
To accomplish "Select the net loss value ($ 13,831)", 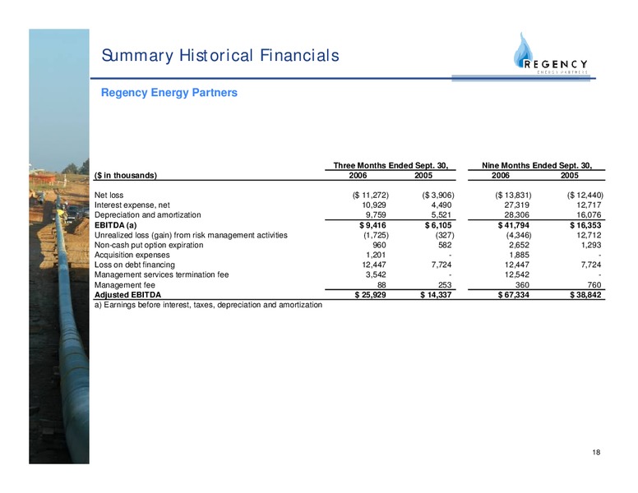I will pos(514,196).
